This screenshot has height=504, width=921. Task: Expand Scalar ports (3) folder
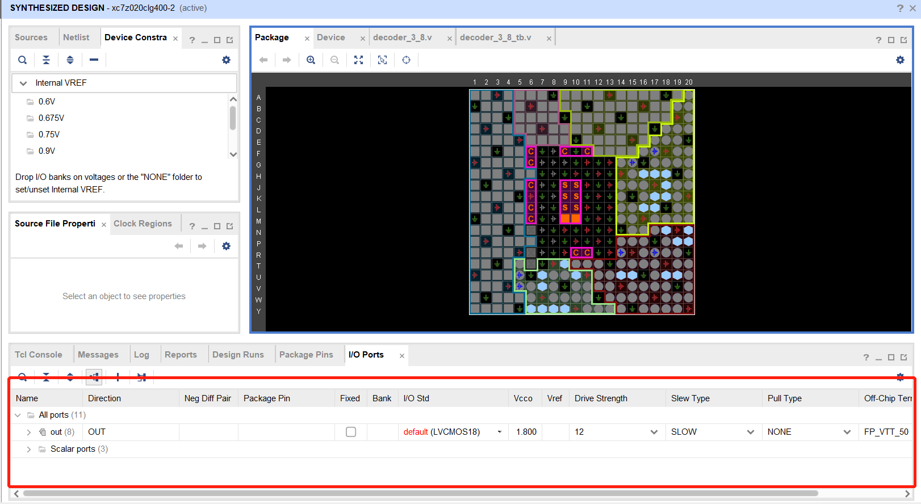pos(29,449)
